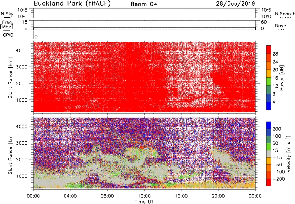The height and width of the screenshot is (204, 295).
Task: Pick the gray velocity colorbar segment
Action: [269, 154]
